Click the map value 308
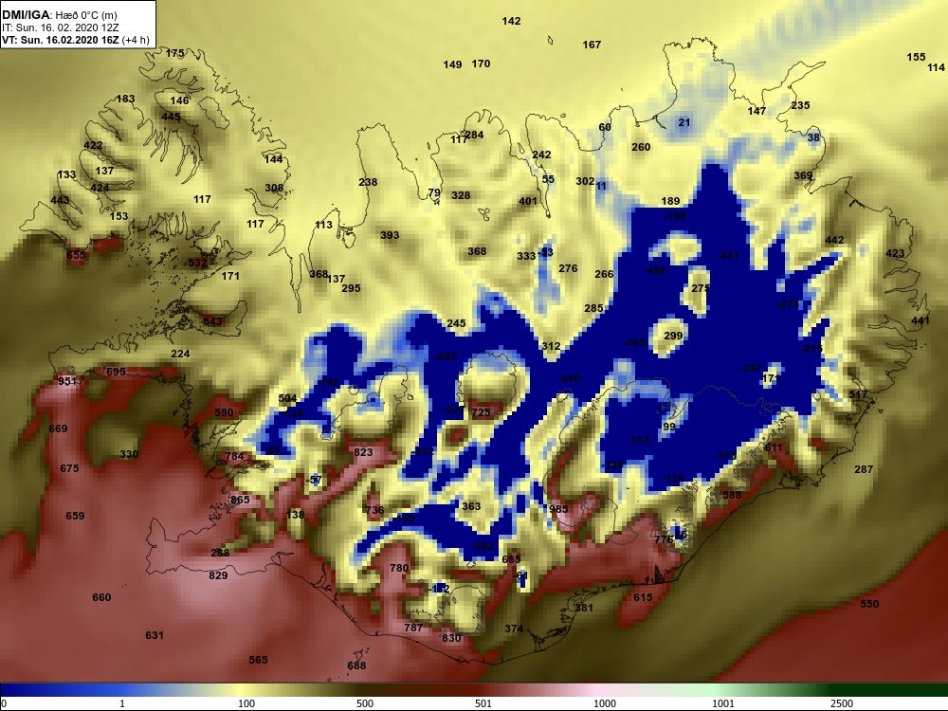 tap(274, 188)
